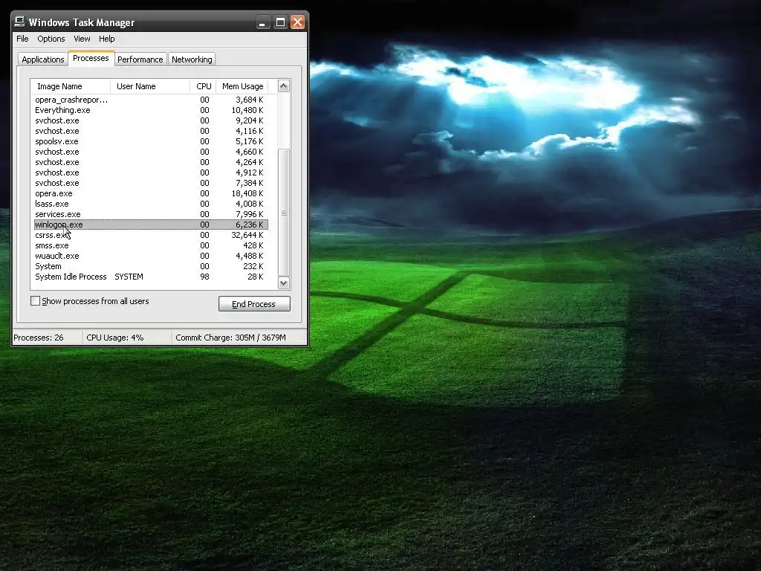
Task: Select the Processes tab
Action: [91, 58]
